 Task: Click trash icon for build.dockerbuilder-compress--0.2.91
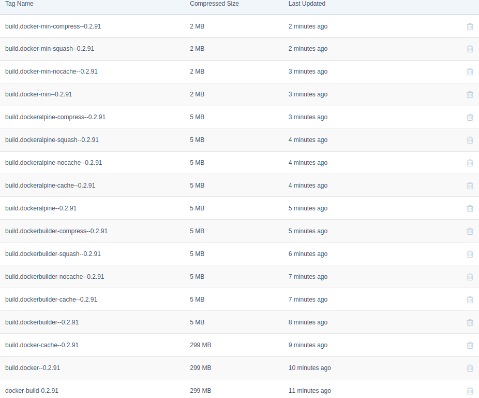470,231
